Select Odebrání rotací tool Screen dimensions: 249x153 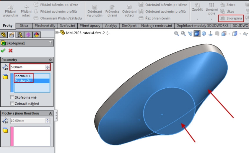click(129, 11)
